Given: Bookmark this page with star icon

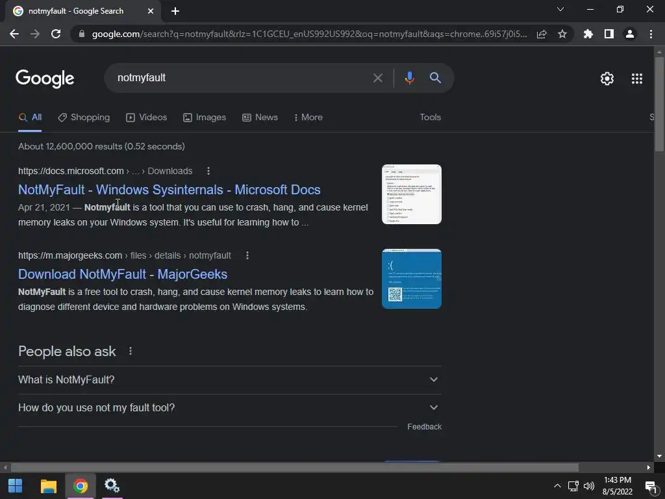Looking at the screenshot, I should 562,34.
